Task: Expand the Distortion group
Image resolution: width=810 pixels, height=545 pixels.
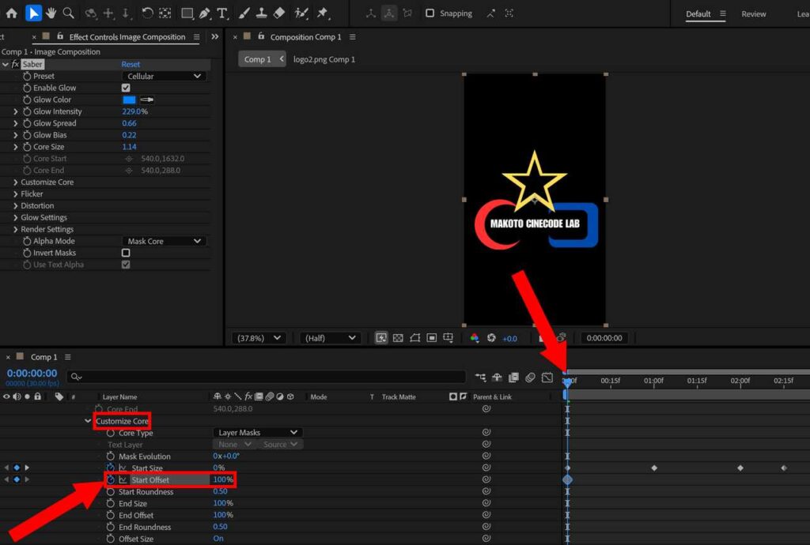Action: pos(16,205)
